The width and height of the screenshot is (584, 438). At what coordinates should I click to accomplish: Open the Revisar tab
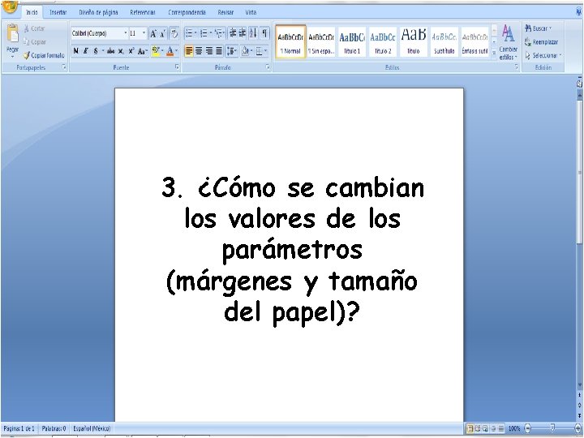[x=225, y=12]
